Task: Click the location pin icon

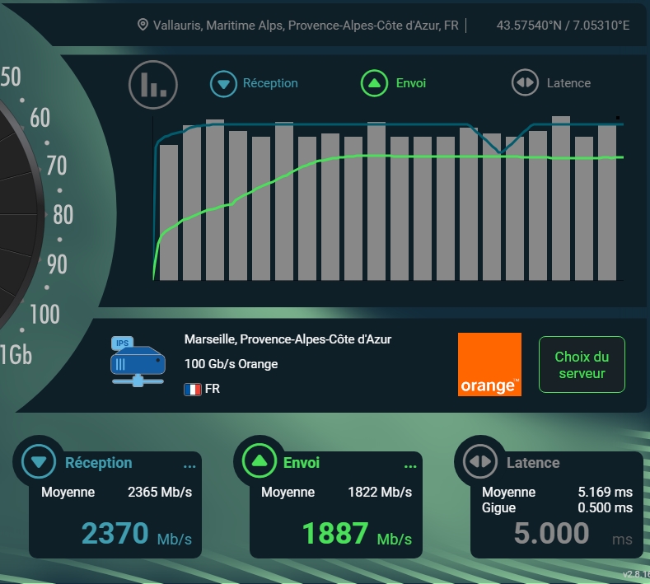Action: (x=143, y=25)
